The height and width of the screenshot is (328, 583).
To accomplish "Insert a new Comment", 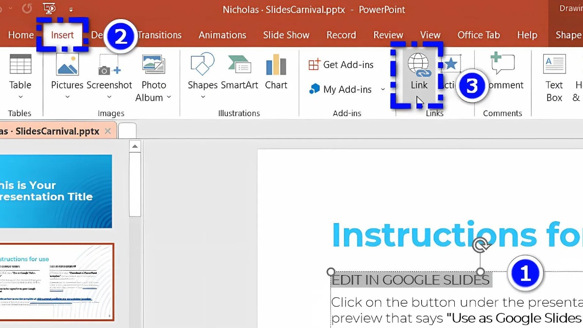I will [503, 72].
